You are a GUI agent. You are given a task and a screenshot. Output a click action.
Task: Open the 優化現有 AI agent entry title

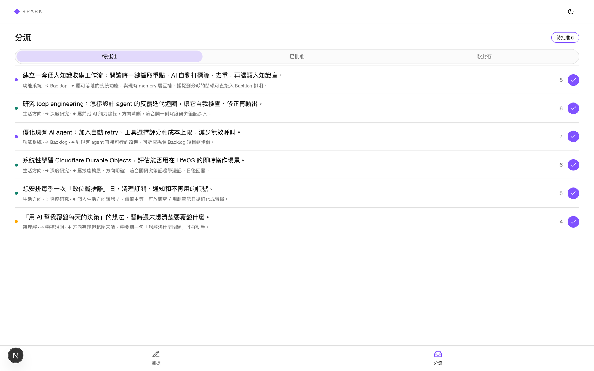(x=132, y=132)
